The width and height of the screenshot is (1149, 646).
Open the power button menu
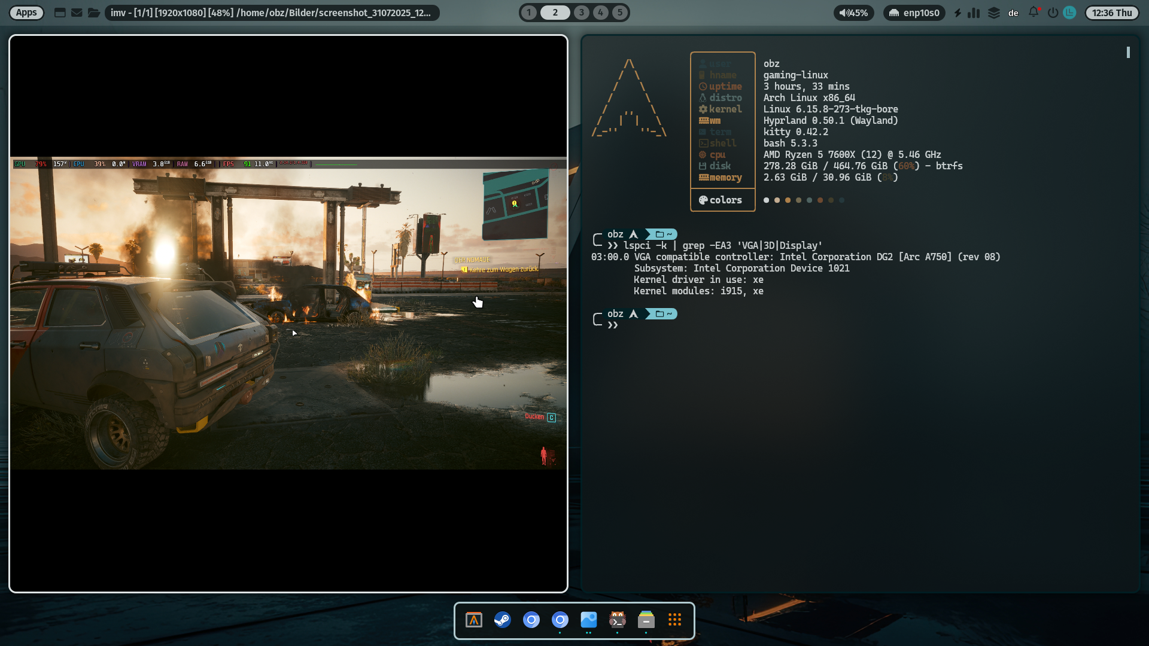[1051, 12]
